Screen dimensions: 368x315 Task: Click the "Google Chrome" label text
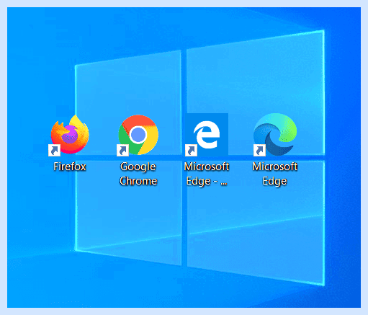click(138, 174)
